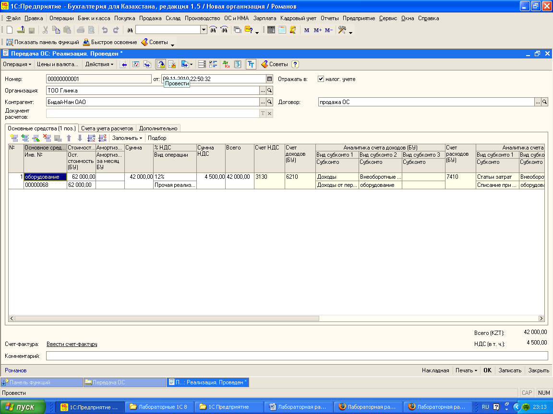
Task: Open the calendar icon in main toolbar
Action: pyautogui.click(x=282, y=30)
